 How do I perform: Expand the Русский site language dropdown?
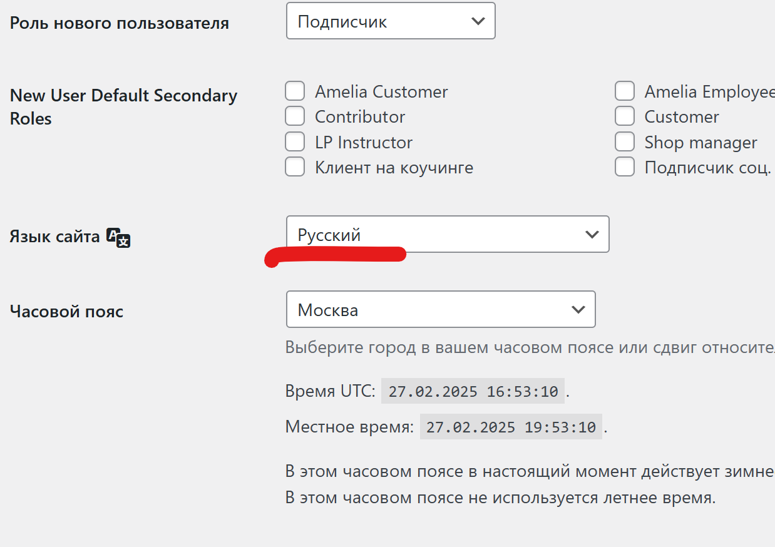(447, 235)
